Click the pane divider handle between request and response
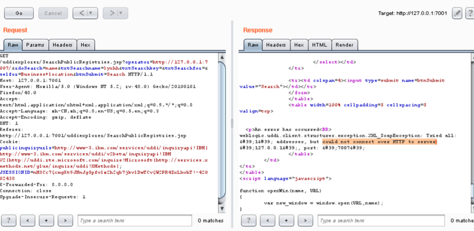 pyautogui.click(x=232, y=123)
